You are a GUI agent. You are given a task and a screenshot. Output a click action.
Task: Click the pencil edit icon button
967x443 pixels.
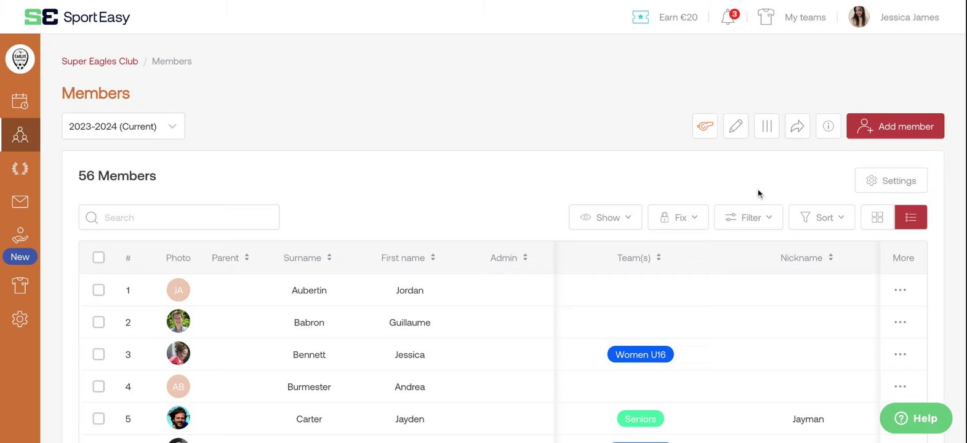coord(736,126)
